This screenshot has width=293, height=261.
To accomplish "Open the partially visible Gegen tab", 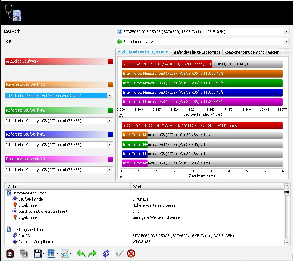I will 273,52.
